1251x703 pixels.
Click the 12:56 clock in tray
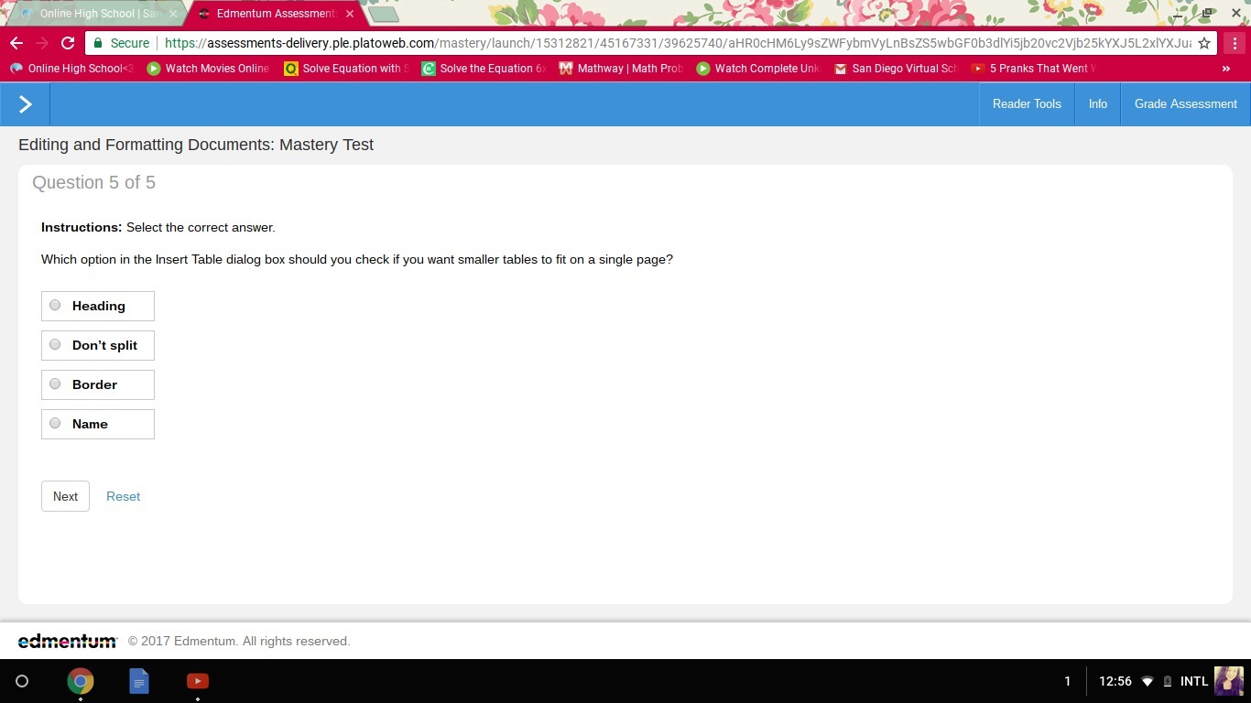pos(1115,681)
